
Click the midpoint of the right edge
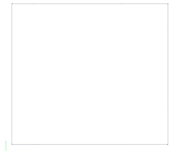click(168, 74)
